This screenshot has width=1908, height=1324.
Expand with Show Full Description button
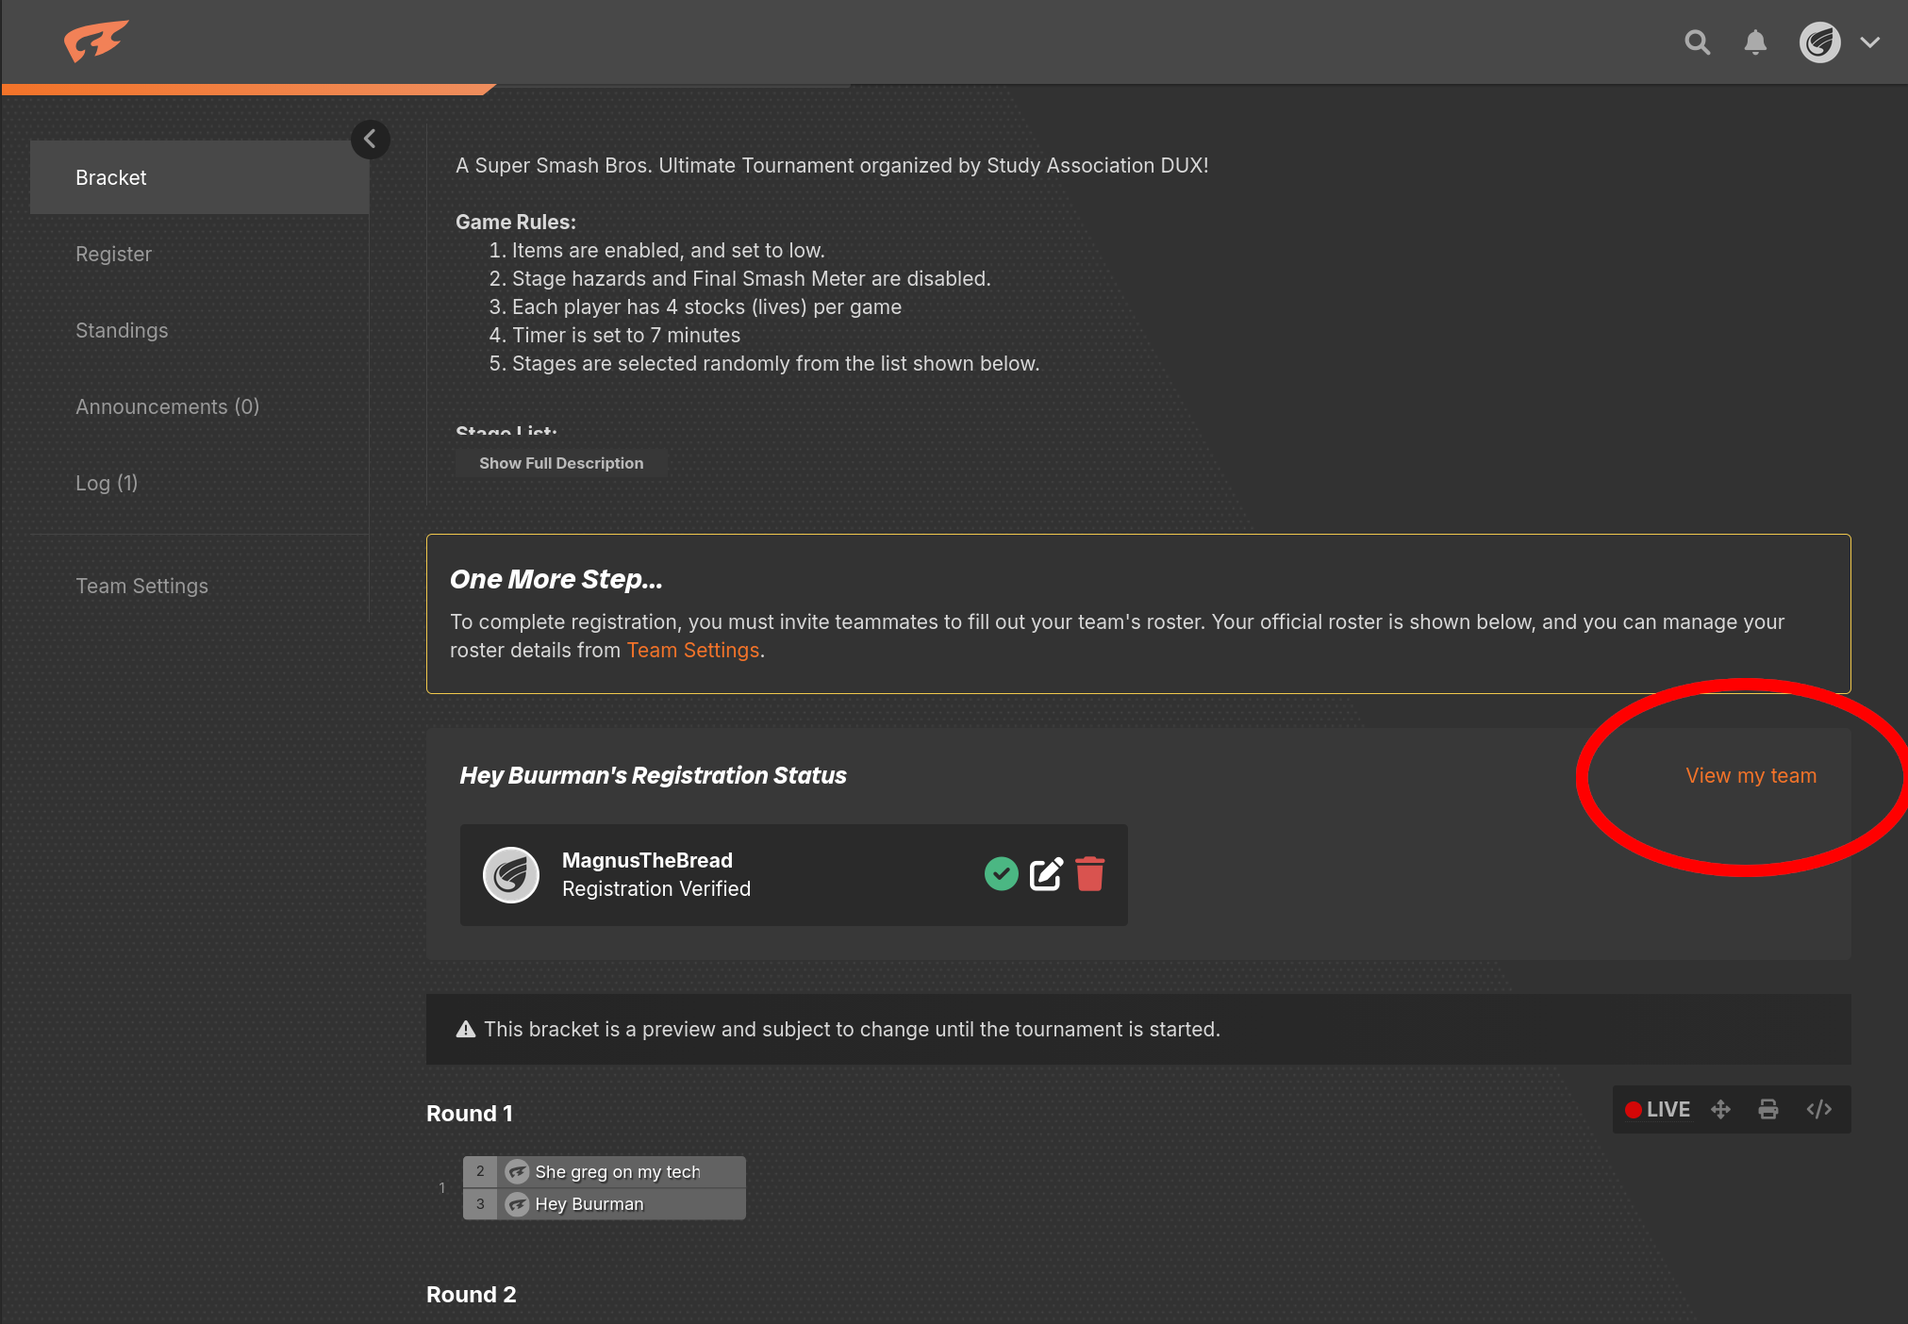tap(561, 463)
